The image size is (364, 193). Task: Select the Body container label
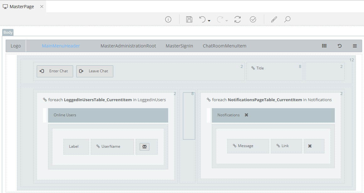pyautogui.click(x=8, y=32)
